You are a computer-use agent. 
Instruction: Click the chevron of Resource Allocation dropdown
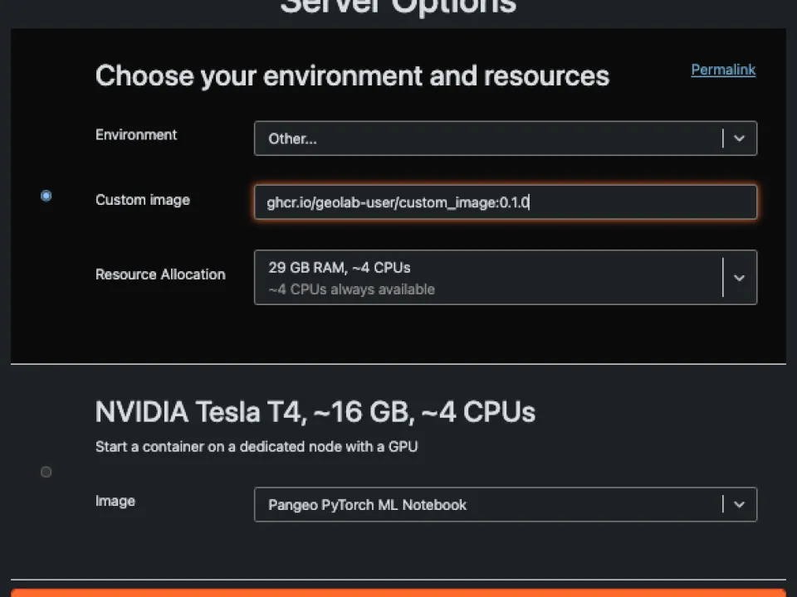(740, 278)
